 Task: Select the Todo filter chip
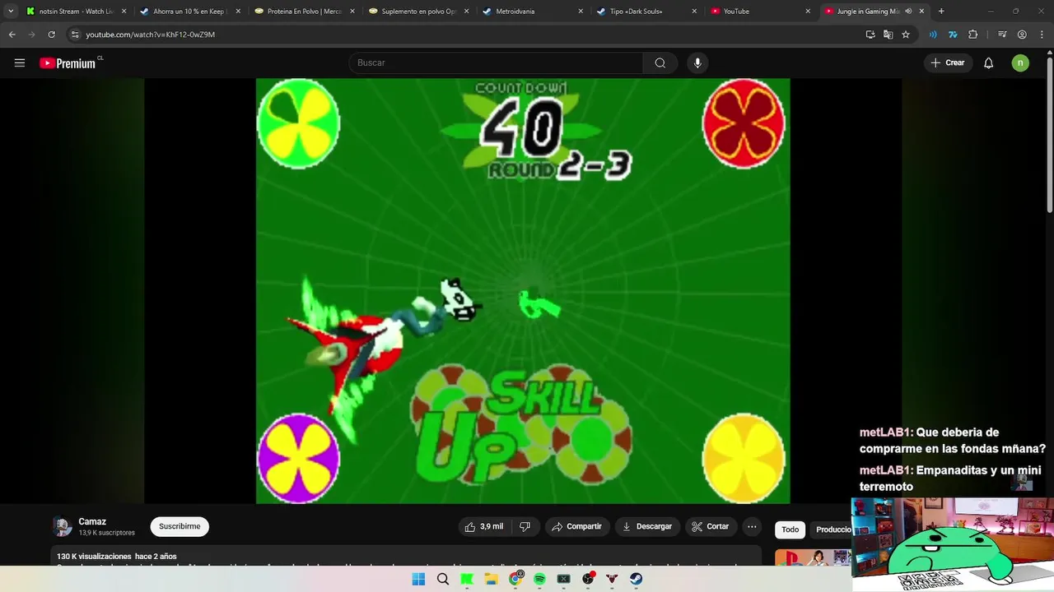click(x=790, y=530)
